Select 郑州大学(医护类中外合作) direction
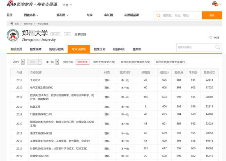 point(135,62)
